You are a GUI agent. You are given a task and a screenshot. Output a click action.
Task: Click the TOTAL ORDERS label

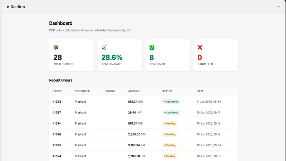point(63,64)
